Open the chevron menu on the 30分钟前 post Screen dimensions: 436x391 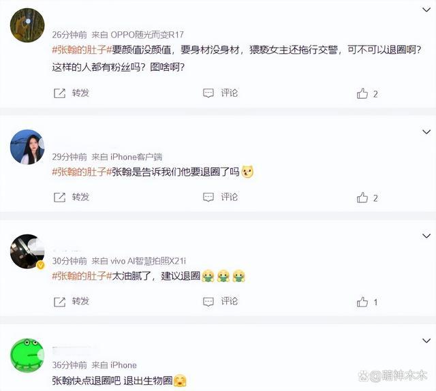click(426, 236)
